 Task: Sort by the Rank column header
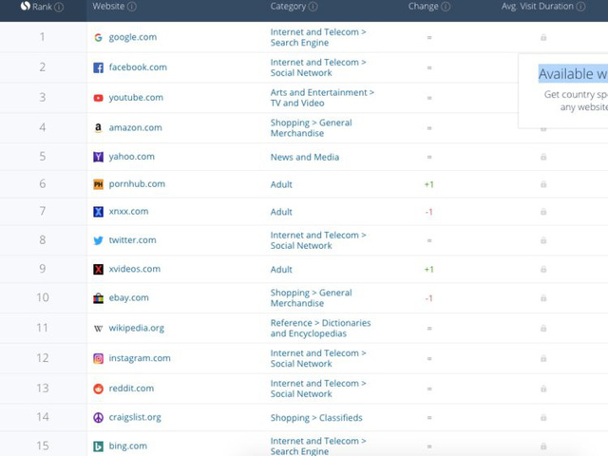coord(42,7)
